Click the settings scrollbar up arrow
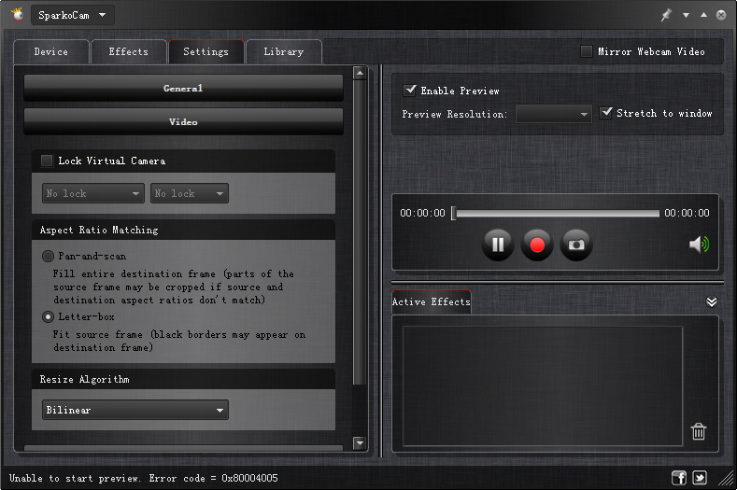Screen dimensions: 737x490 360,73
